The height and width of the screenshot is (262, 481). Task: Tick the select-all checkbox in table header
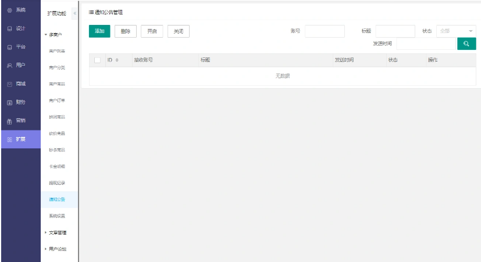[x=97, y=60]
